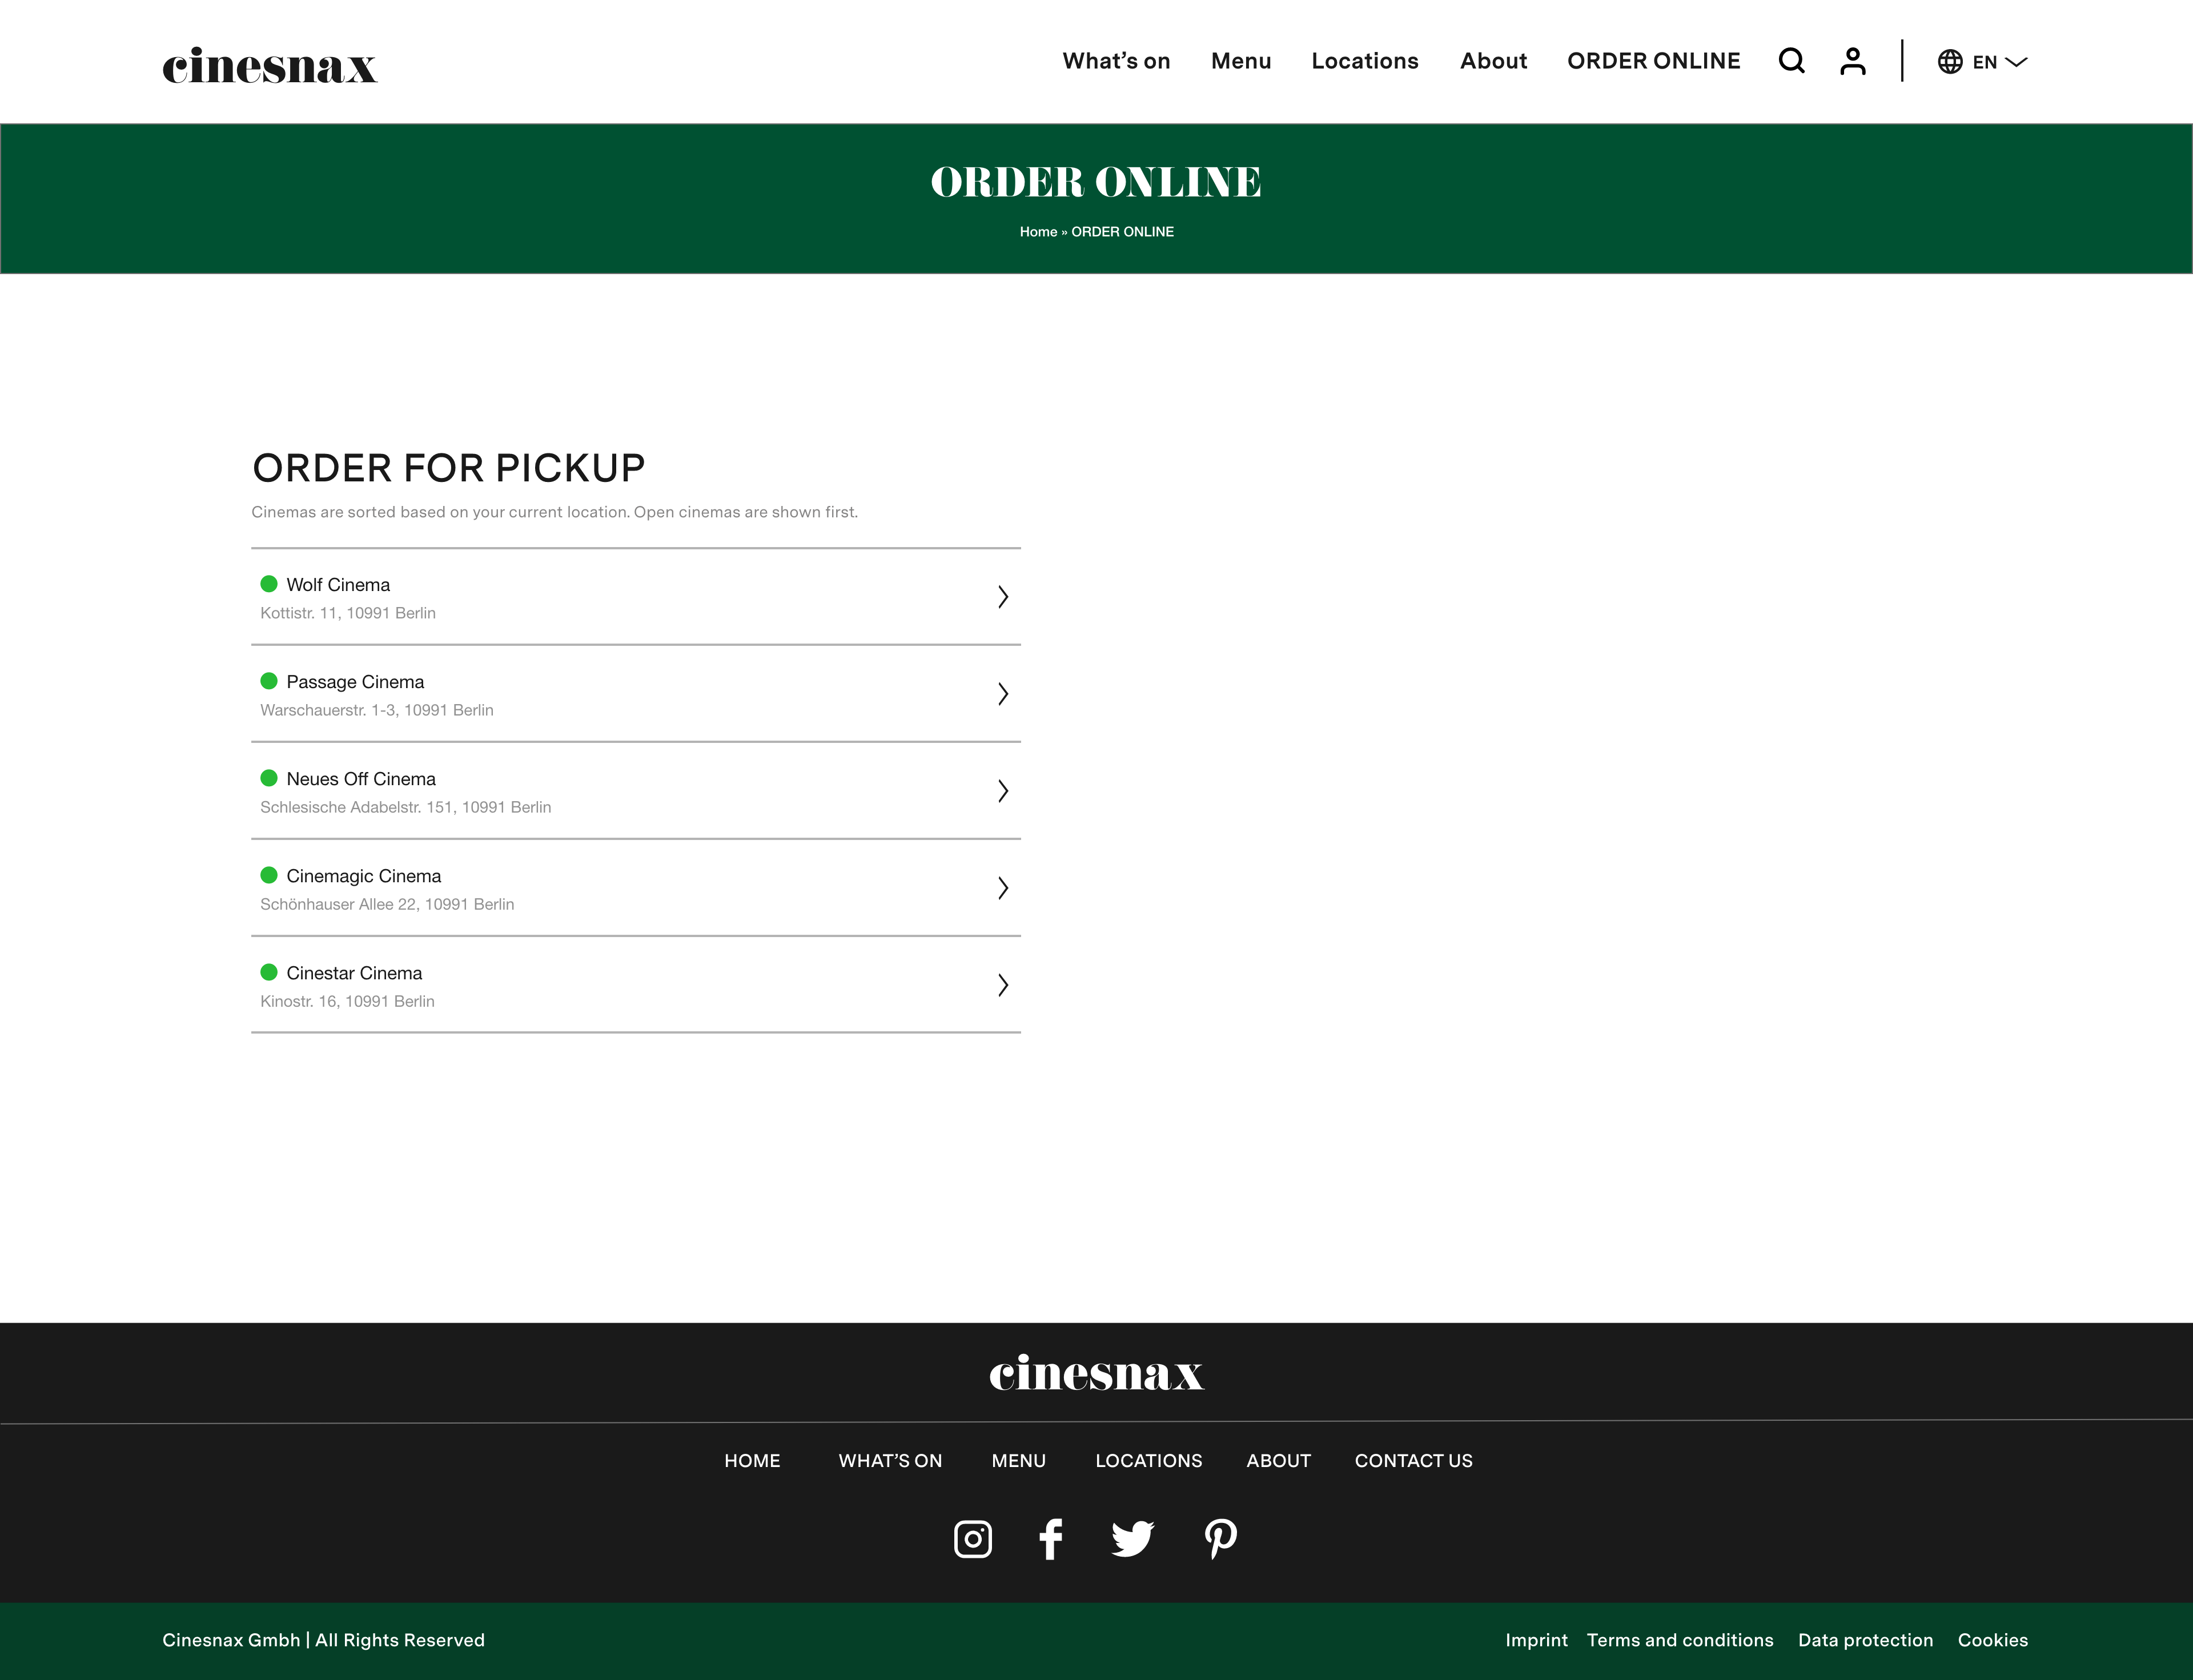
Task: Open Menu in top navigation
Action: click(x=1241, y=61)
